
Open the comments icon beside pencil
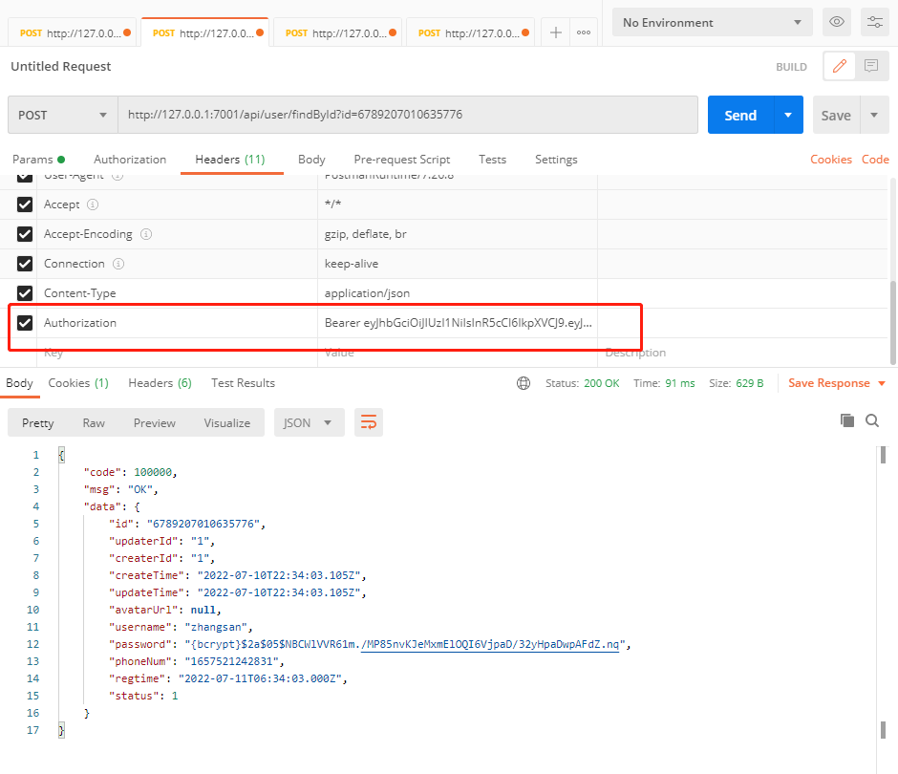tap(870, 66)
